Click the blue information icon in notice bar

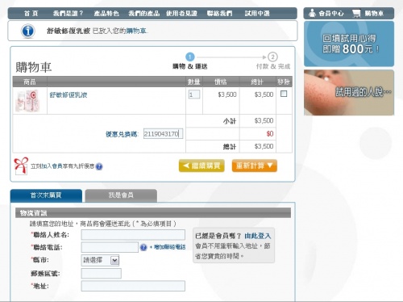click(x=28, y=31)
